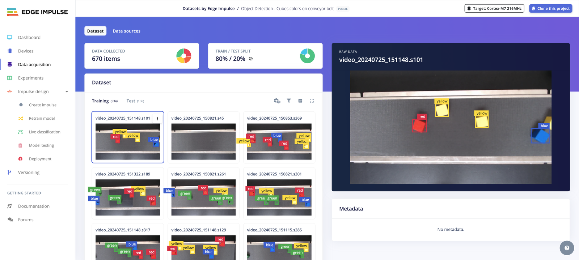Click the Data acquisition database icon
This screenshot has width=579, height=260.
(x=10, y=64)
